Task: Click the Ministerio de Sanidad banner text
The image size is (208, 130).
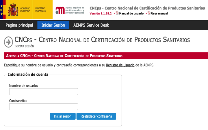Action: coord(41,10)
